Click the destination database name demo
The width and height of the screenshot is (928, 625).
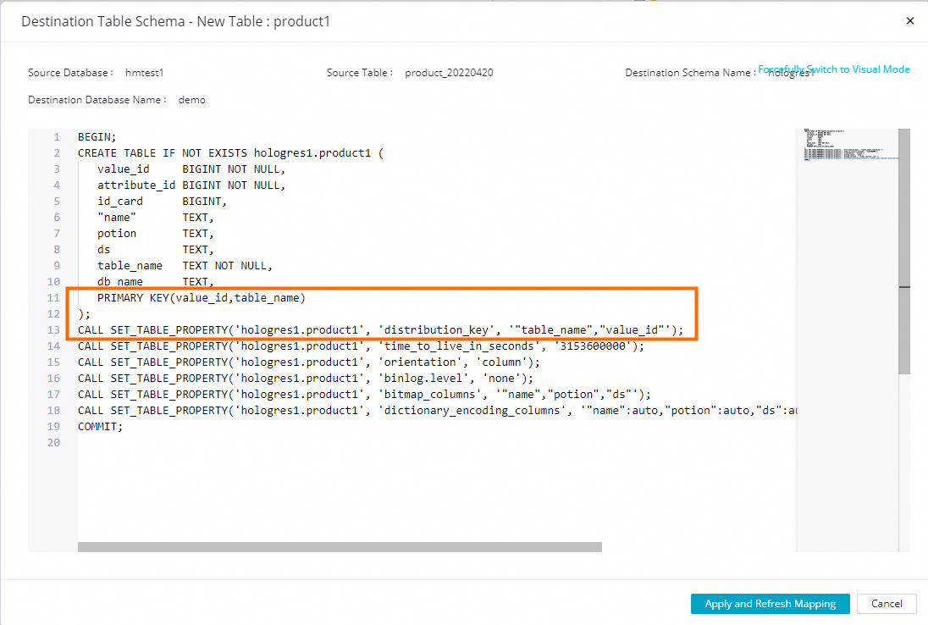click(x=191, y=100)
